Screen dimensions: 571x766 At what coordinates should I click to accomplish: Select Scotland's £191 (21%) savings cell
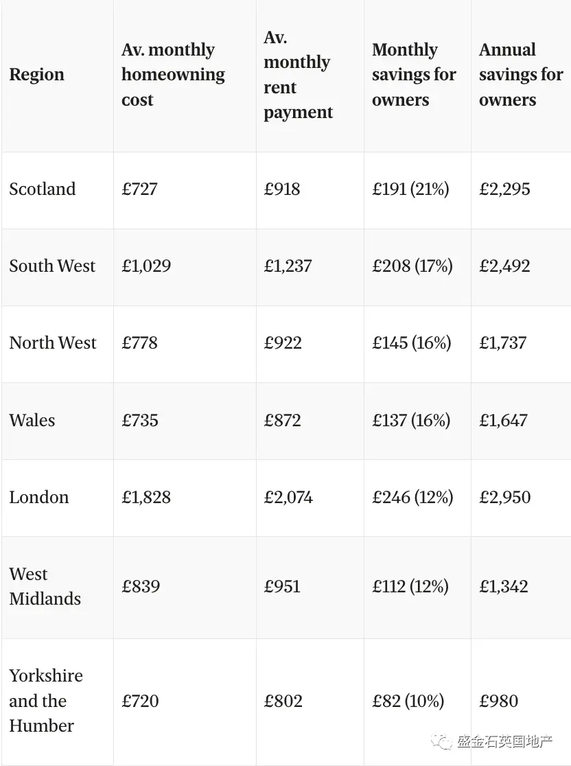click(410, 189)
